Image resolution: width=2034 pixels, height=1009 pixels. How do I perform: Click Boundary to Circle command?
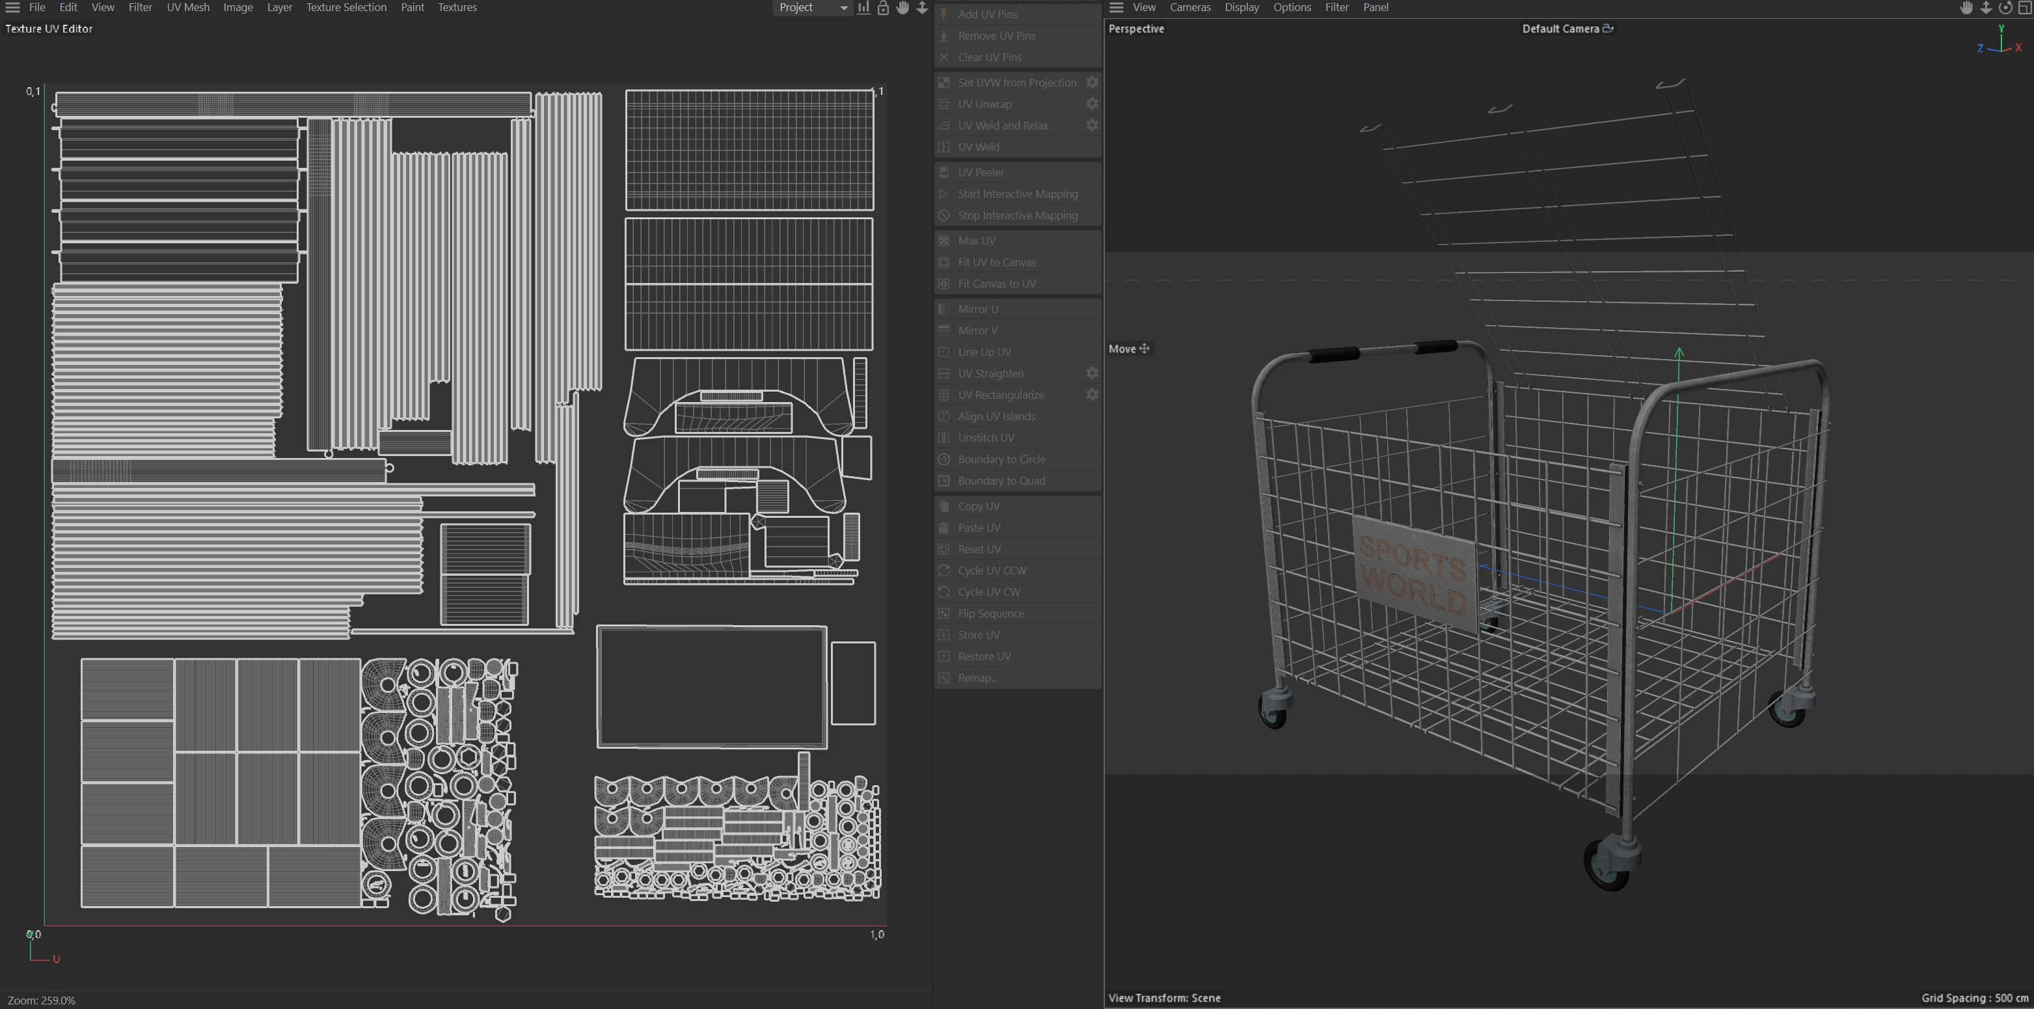1001,459
